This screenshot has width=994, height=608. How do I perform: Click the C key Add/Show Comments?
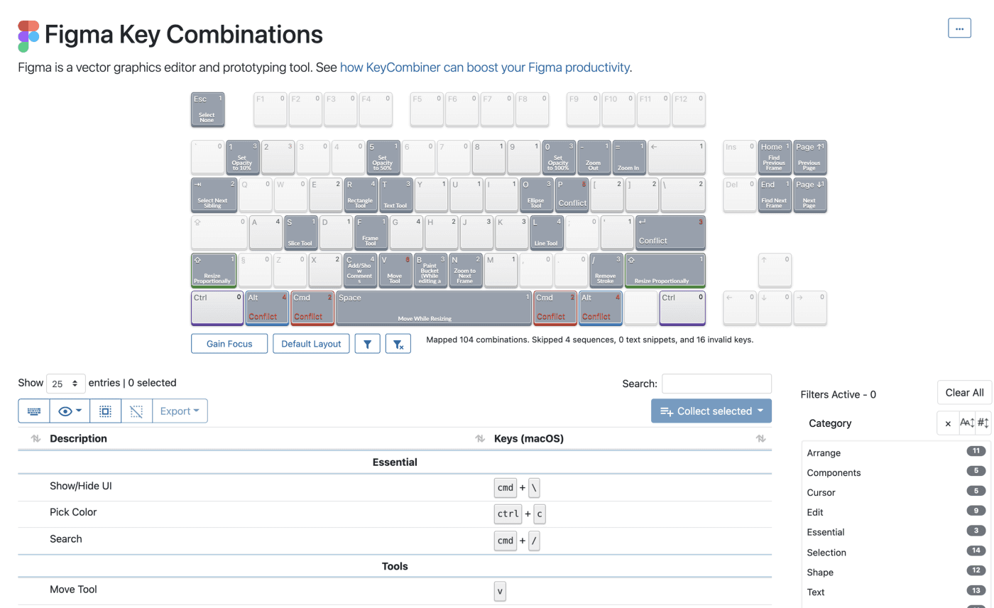pos(361,270)
